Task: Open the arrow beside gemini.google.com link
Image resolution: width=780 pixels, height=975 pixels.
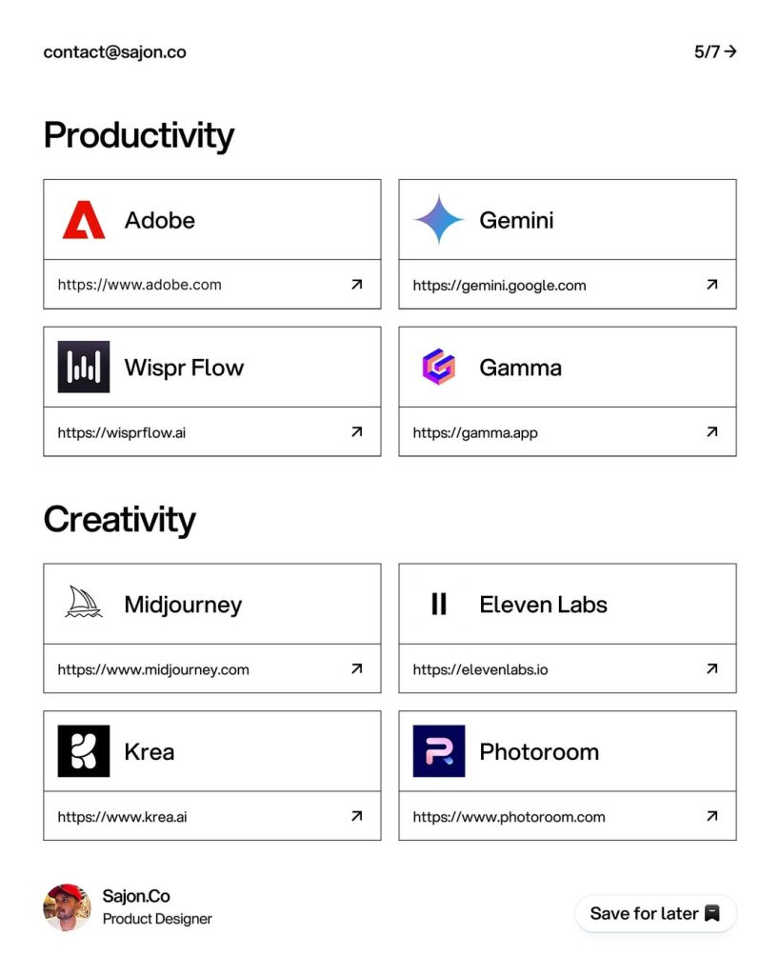Action: 712,284
